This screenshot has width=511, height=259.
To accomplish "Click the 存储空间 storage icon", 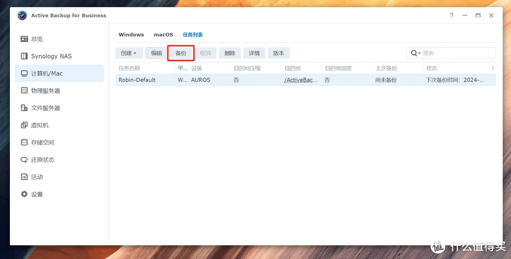I will tap(25, 142).
